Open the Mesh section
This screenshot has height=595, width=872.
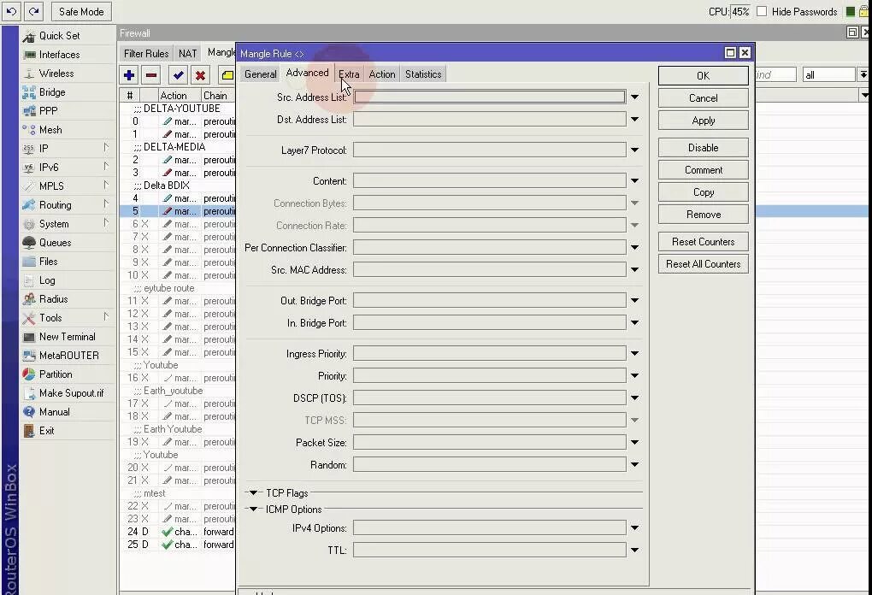tap(50, 130)
